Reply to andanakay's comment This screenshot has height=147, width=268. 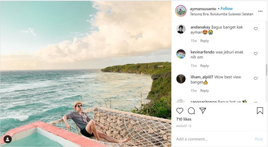point(204,41)
